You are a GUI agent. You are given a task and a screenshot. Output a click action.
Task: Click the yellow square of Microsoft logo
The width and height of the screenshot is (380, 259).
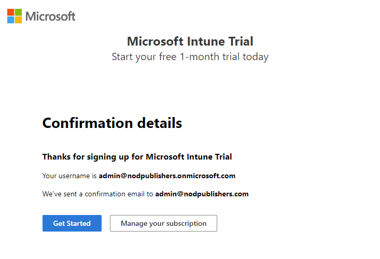[x=19, y=20]
